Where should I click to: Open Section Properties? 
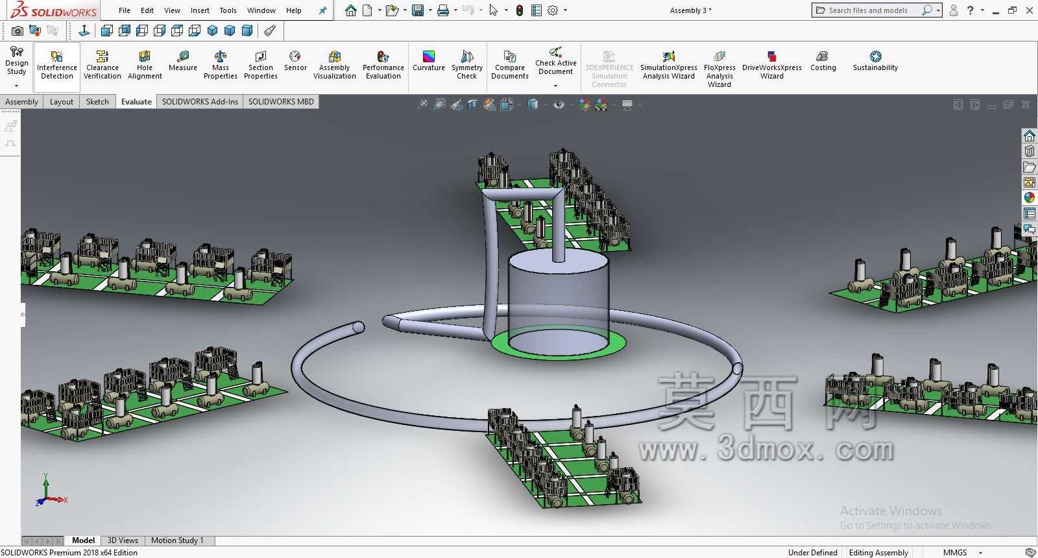click(x=261, y=65)
